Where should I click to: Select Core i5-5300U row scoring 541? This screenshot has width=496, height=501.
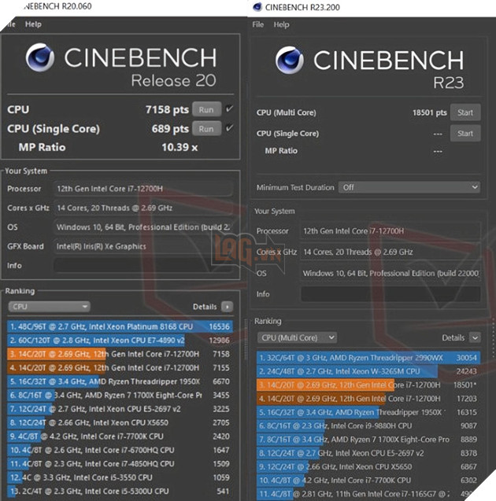(x=120, y=492)
